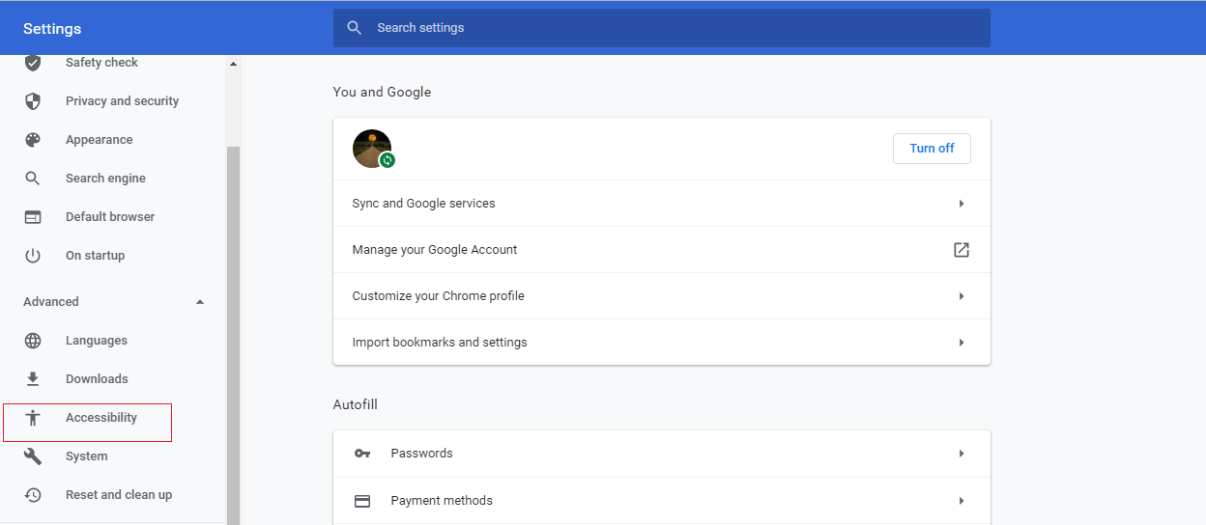
Task: Click the You and Google heading
Action: click(382, 92)
